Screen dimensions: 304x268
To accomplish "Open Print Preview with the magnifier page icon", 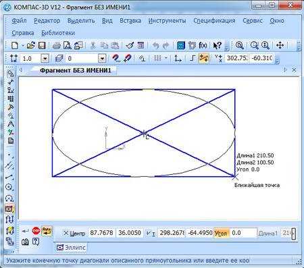I will point(67,45).
